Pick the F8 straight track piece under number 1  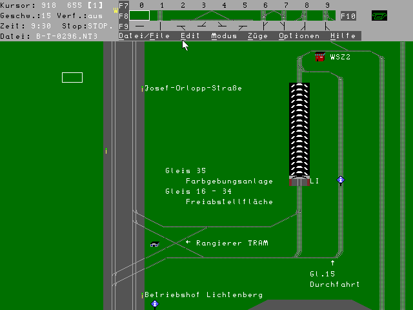[161, 15]
